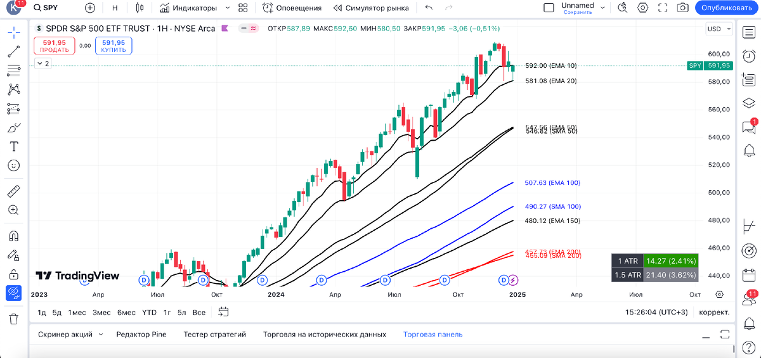This screenshot has height=358, width=761.
Task: Select the text annotation tool (T)
Action: 13,146
